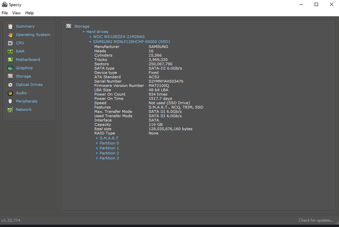This screenshot has width=339, height=227.
Task: Open the RAM memory icon
Action: (x=10, y=51)
